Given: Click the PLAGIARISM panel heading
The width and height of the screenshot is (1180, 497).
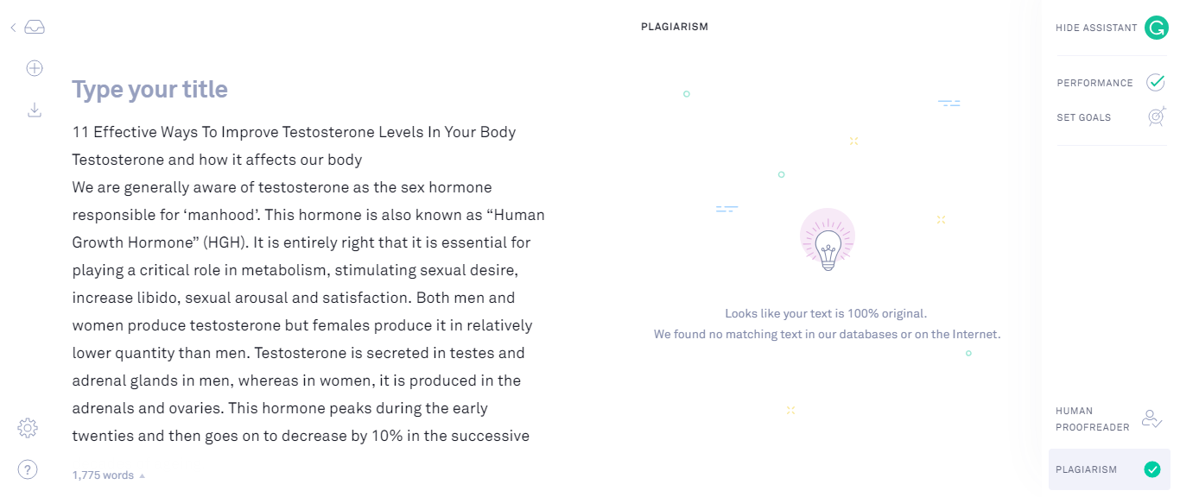Looking at the screenshot, I should (x=674, y=27).
